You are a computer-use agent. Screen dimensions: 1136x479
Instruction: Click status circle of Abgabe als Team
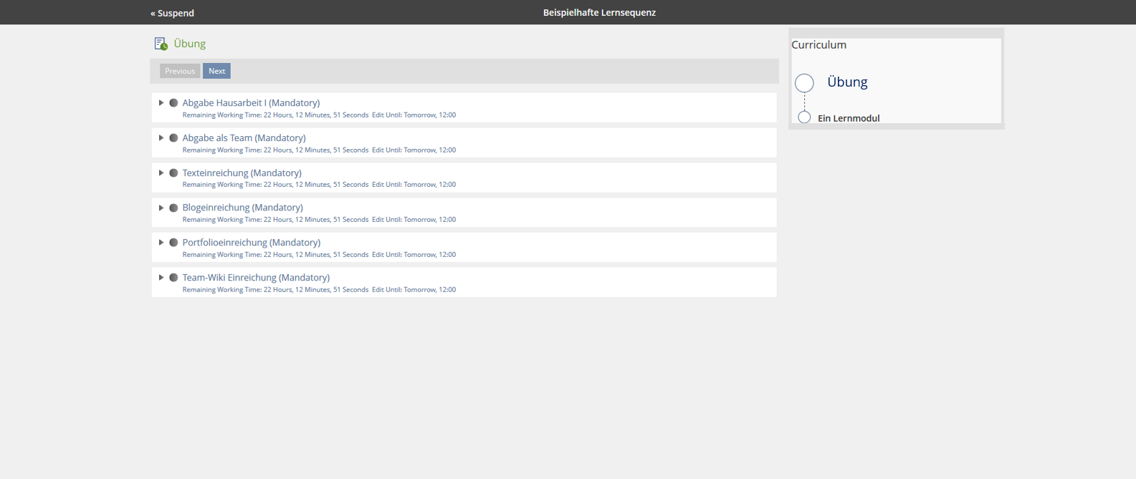(173, 138)
